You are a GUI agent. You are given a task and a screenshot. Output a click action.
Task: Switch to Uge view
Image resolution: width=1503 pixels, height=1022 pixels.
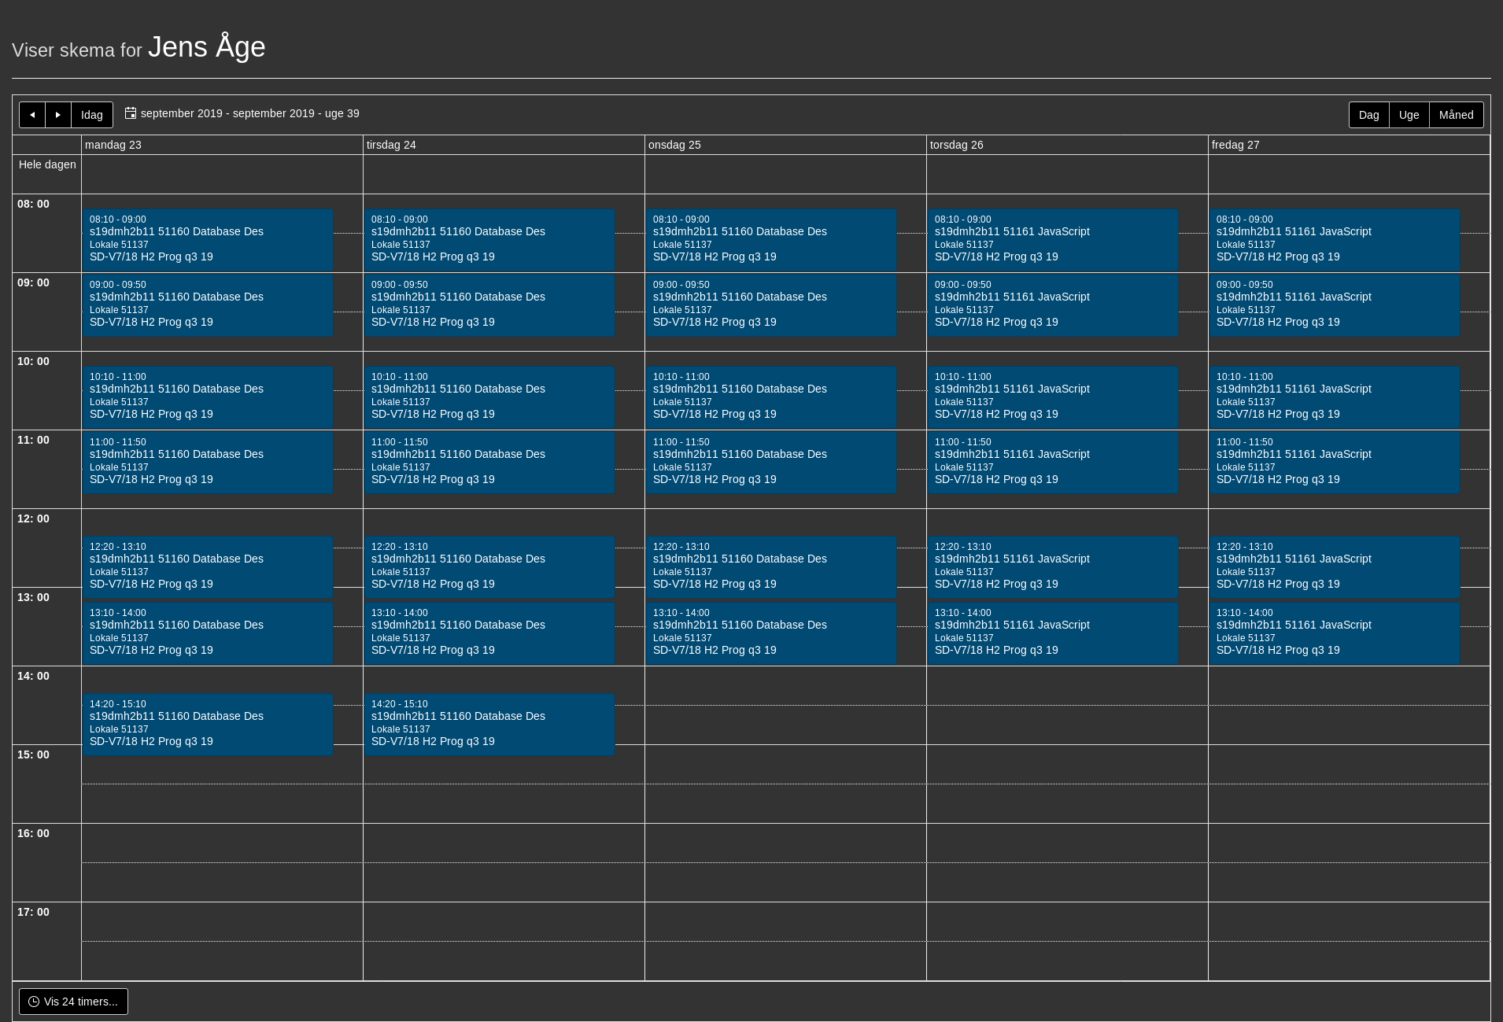pos(1409,115)
